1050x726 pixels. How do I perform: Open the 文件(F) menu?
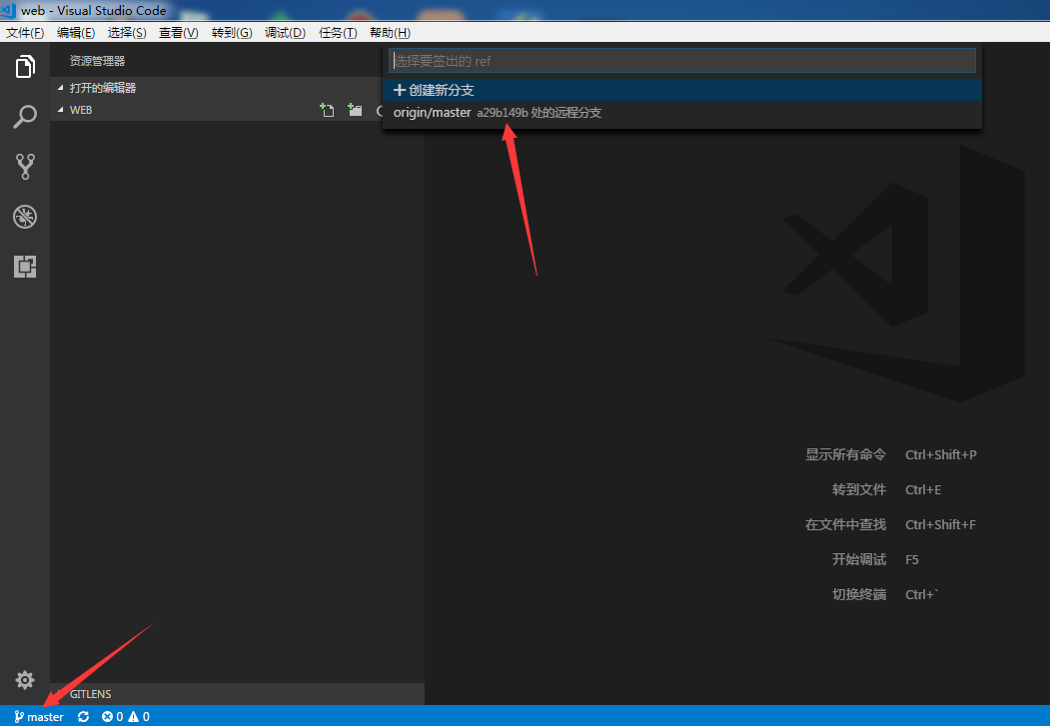pos(25,33)
